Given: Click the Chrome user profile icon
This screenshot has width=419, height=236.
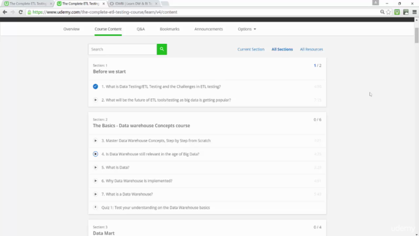Looking at the screenshot, I should click(x=375, y=3).
